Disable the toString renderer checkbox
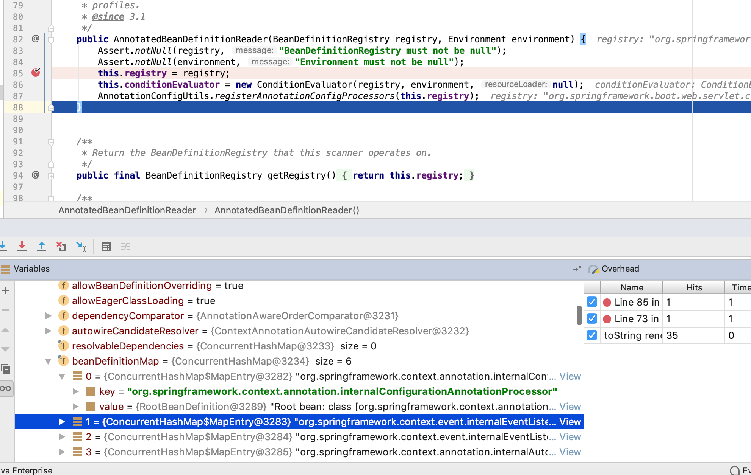The width and height of the screenshot is (751, 475). click(592, 335)
